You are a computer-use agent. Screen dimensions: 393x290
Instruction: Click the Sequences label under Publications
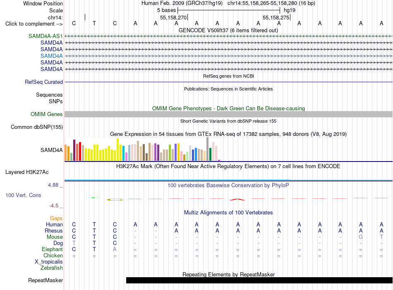coord(49,95)
